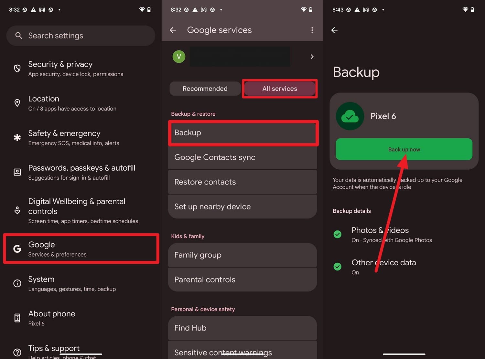Open Google Contacts sync
The image size is (485, 359).
tap(242, 157)
